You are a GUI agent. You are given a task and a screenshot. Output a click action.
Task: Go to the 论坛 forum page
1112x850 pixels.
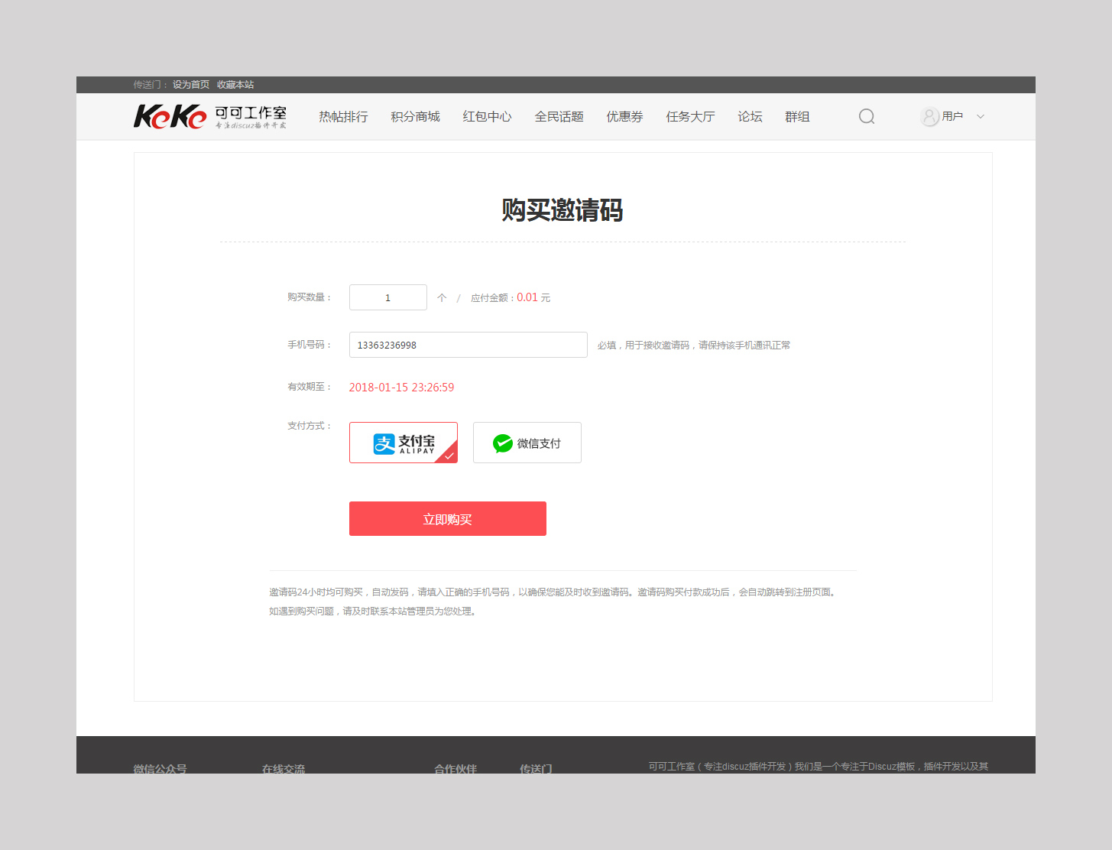[750, 117]
